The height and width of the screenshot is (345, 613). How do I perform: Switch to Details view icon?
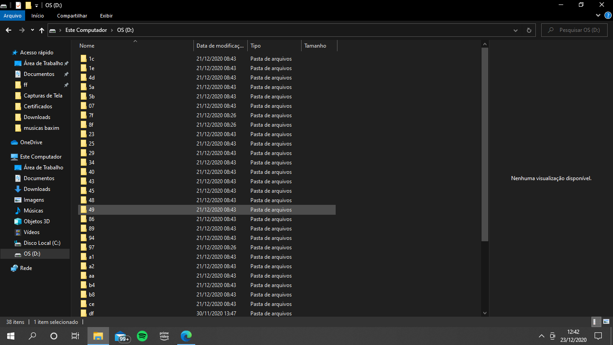pyautogui.click(x=596, y=322)
